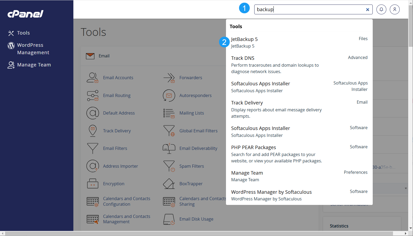Viewport: 413px width, 236px height.
Task: Click the Address Importer icon
Action: coord(93,166)
